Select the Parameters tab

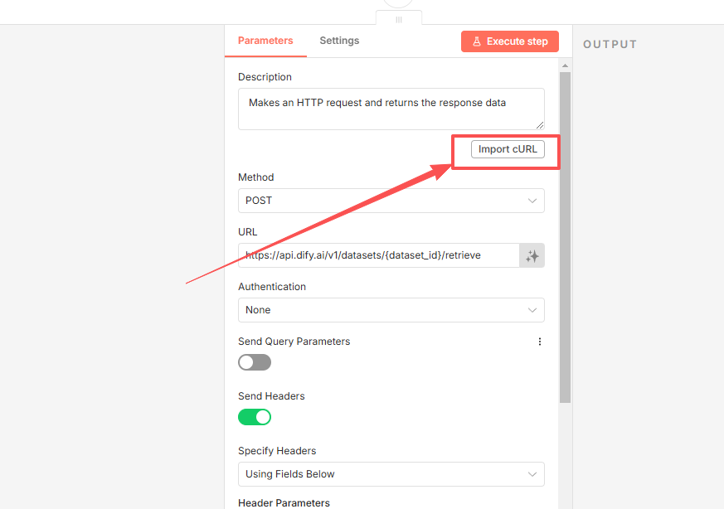point(265,41)
